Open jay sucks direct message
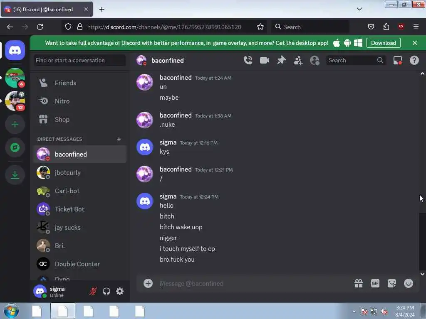This screenshot has width=426, height=319. (80, 227)
